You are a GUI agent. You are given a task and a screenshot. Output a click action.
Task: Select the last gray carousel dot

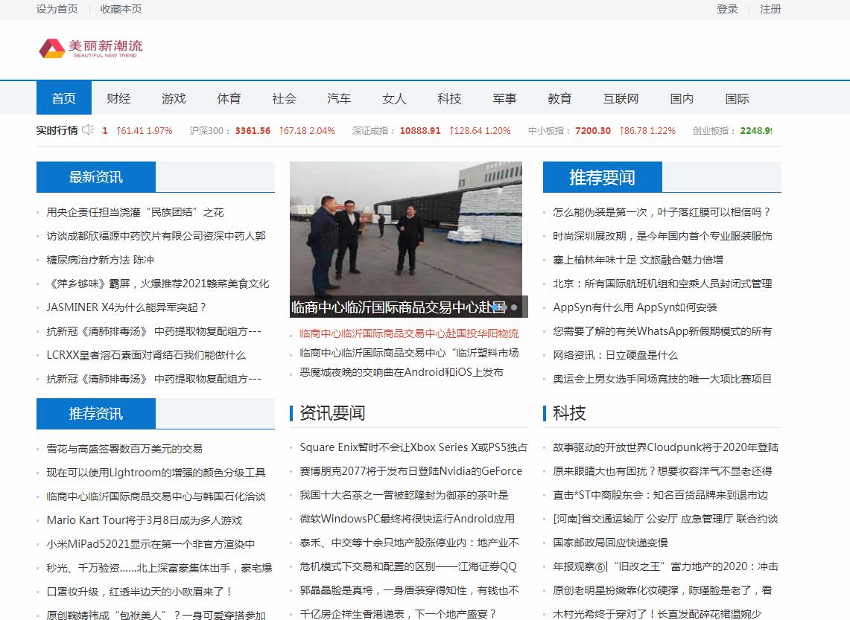click(514, 307)
